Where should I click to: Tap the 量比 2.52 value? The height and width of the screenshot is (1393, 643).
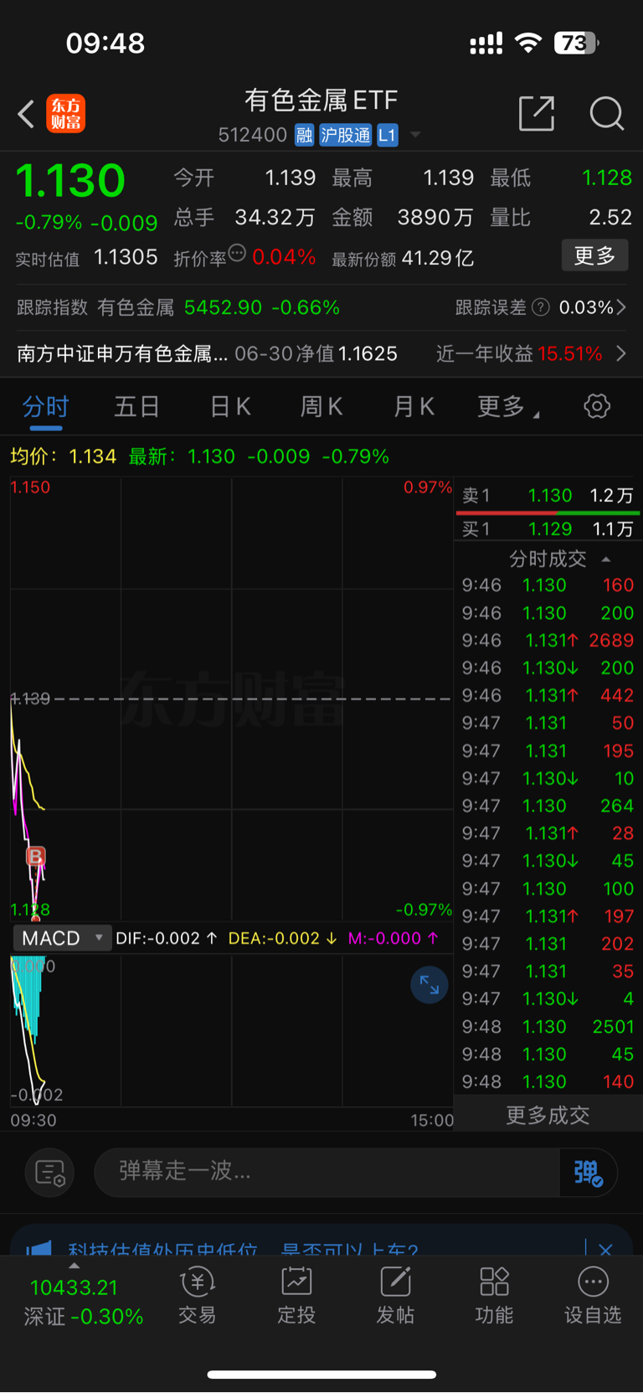click(610, 218)
